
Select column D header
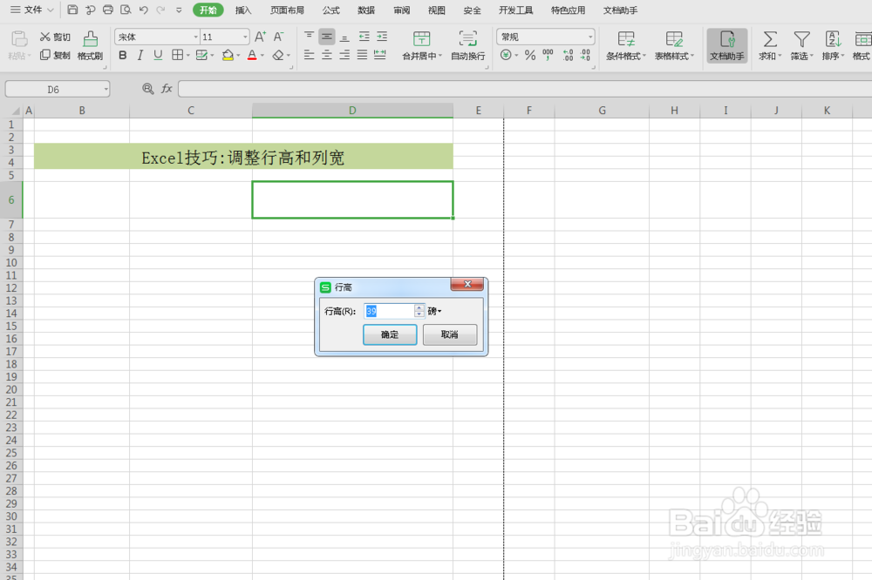pyautogui.click(x=352, y=110)
